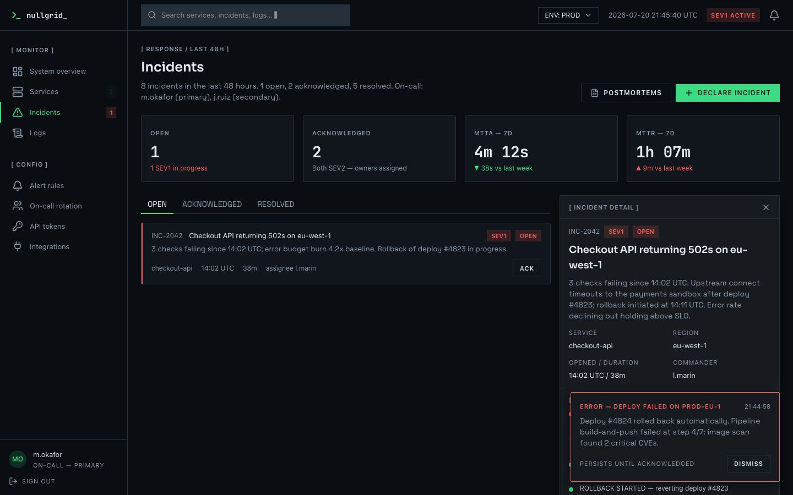Click '1 SEV1 in progress' text
The height and width of the screenshot is (495, 793).
click(179, 168)
